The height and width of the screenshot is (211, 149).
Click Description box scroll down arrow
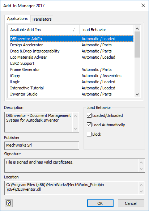[76, 129]
